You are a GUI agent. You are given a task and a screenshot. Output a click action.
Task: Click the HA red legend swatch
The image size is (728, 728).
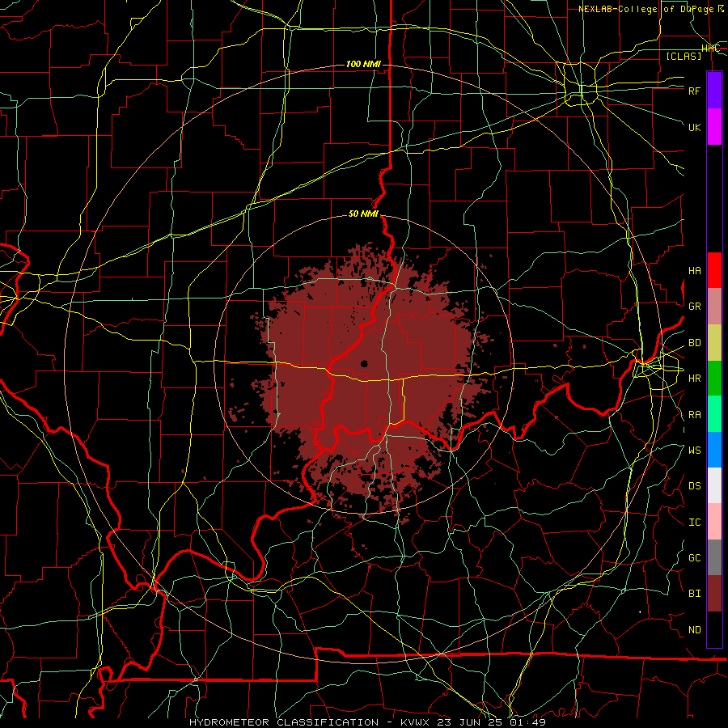[x=714, y=270]
